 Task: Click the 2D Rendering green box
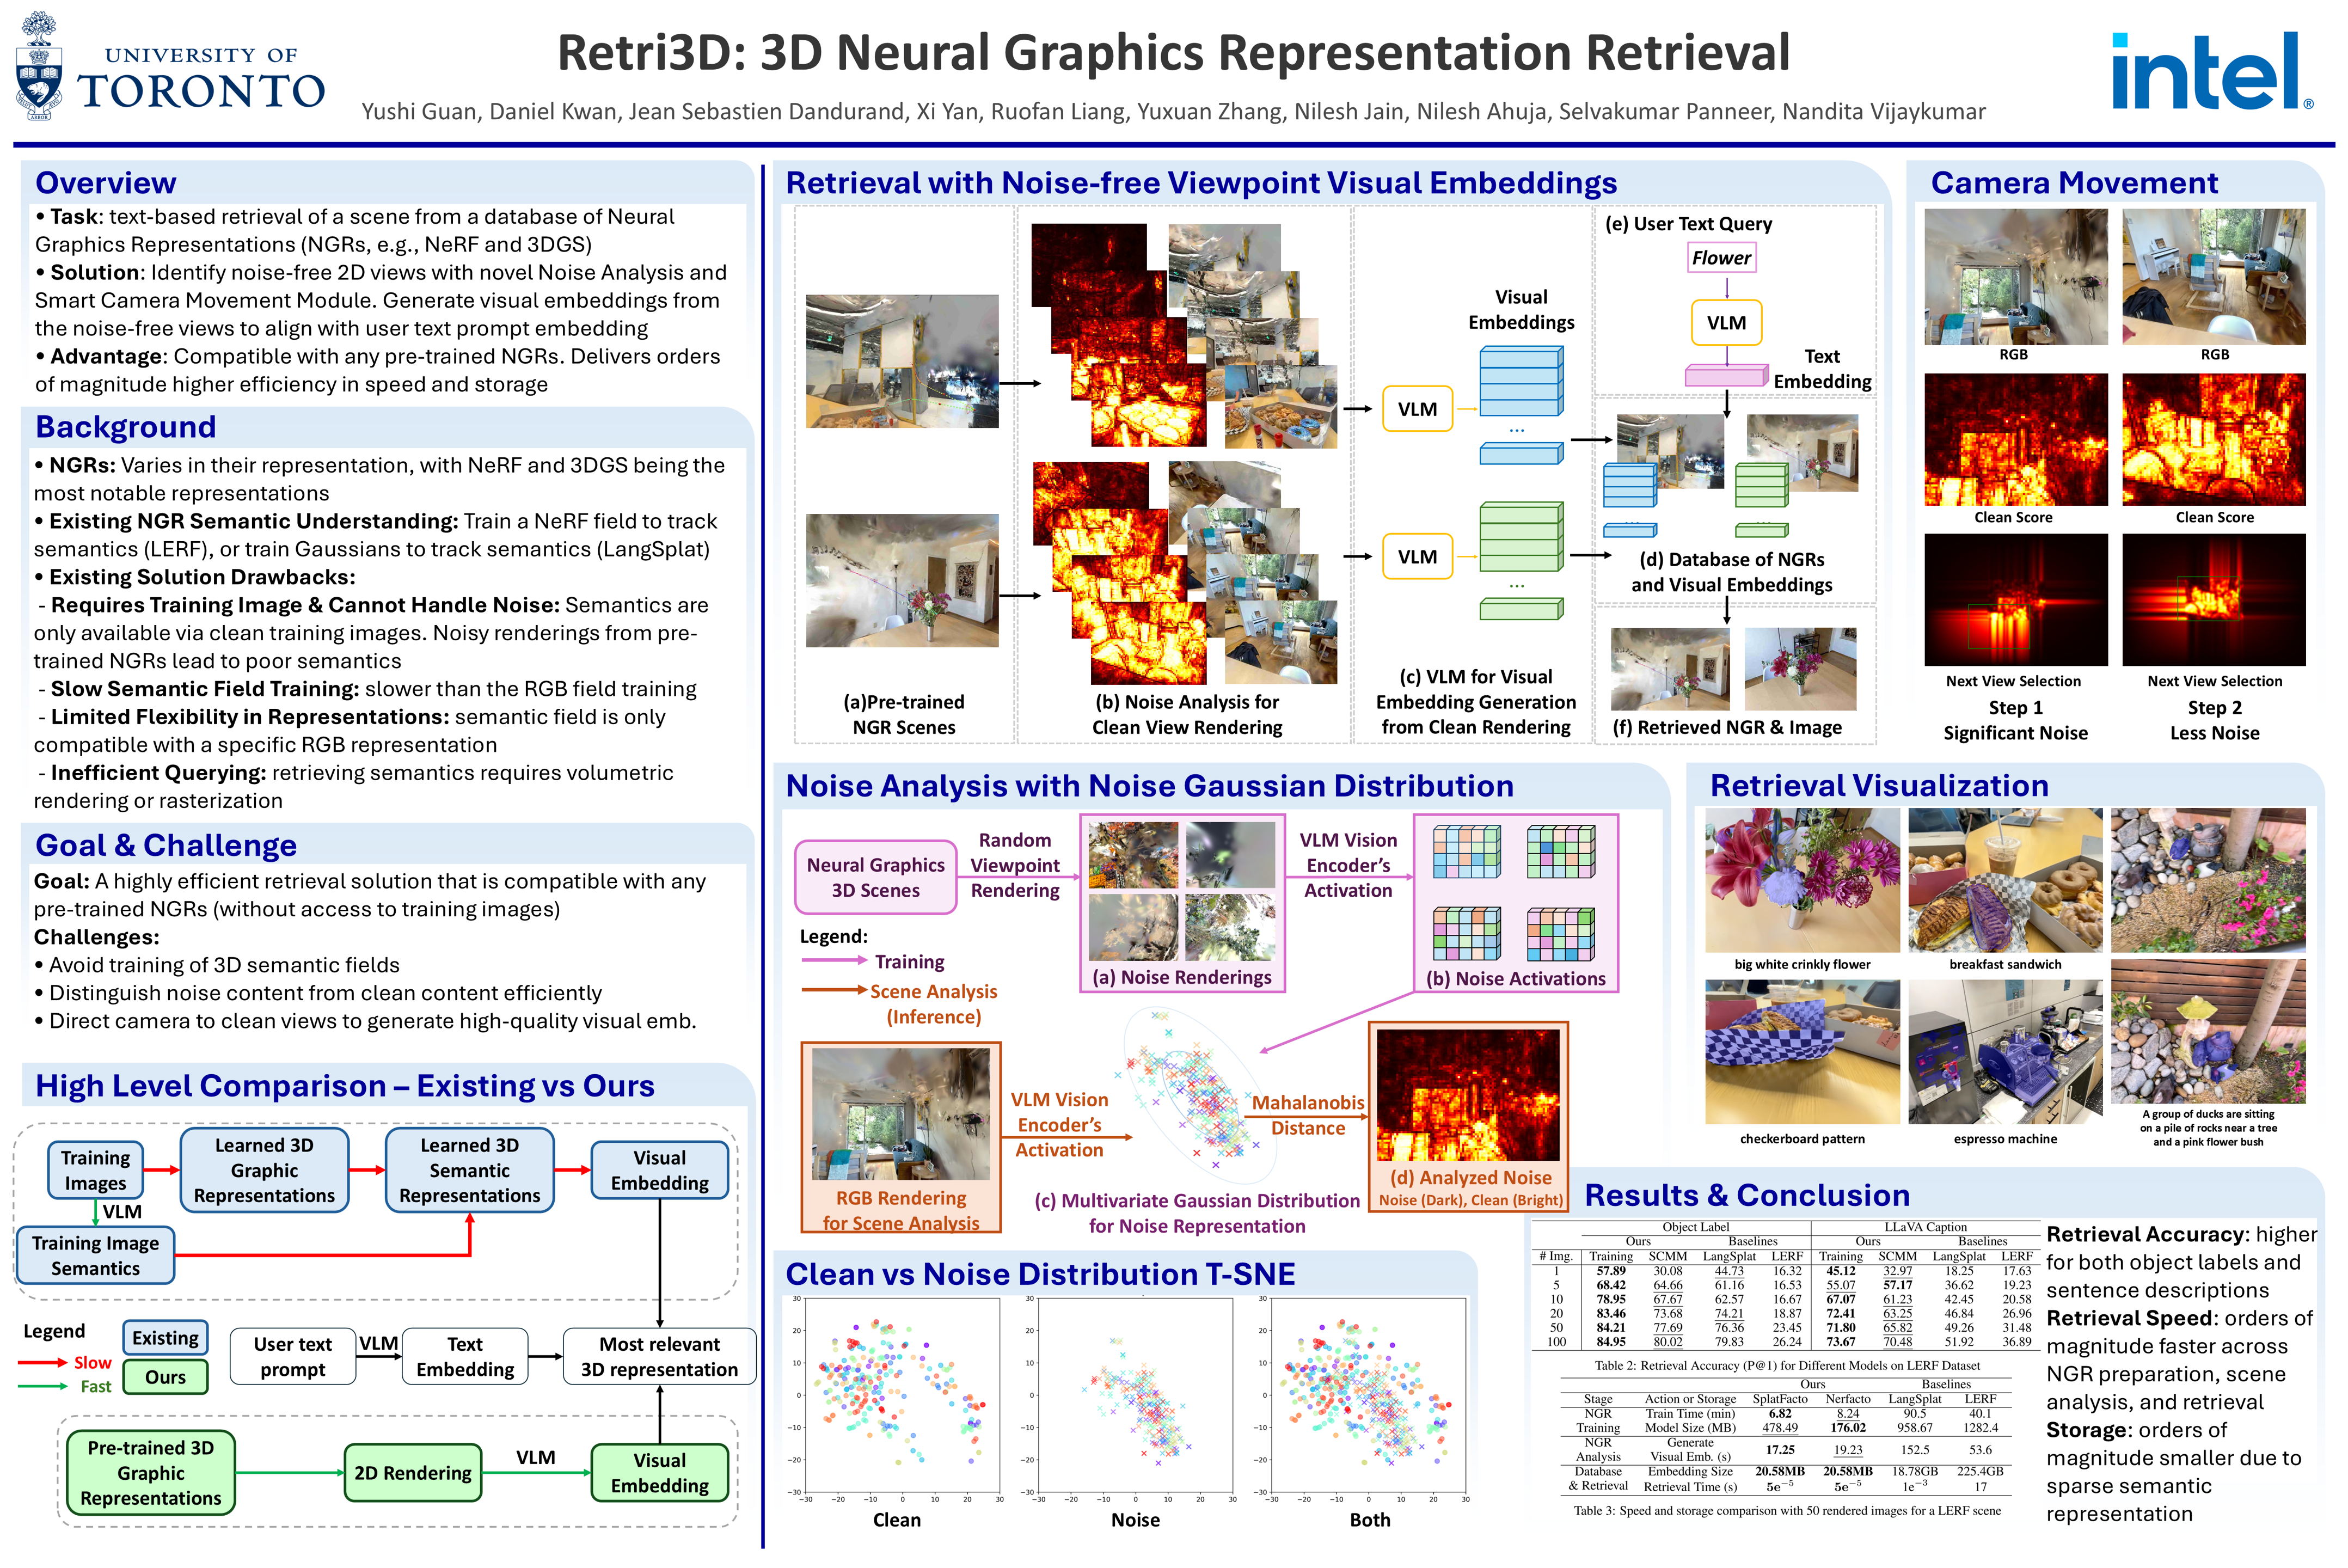click(412, 1472)
